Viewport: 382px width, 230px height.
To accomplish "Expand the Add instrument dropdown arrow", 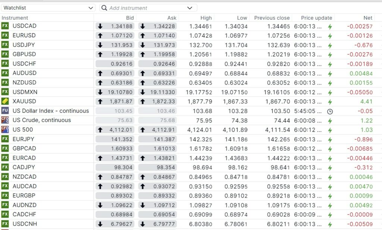I will tap(190, 8).
